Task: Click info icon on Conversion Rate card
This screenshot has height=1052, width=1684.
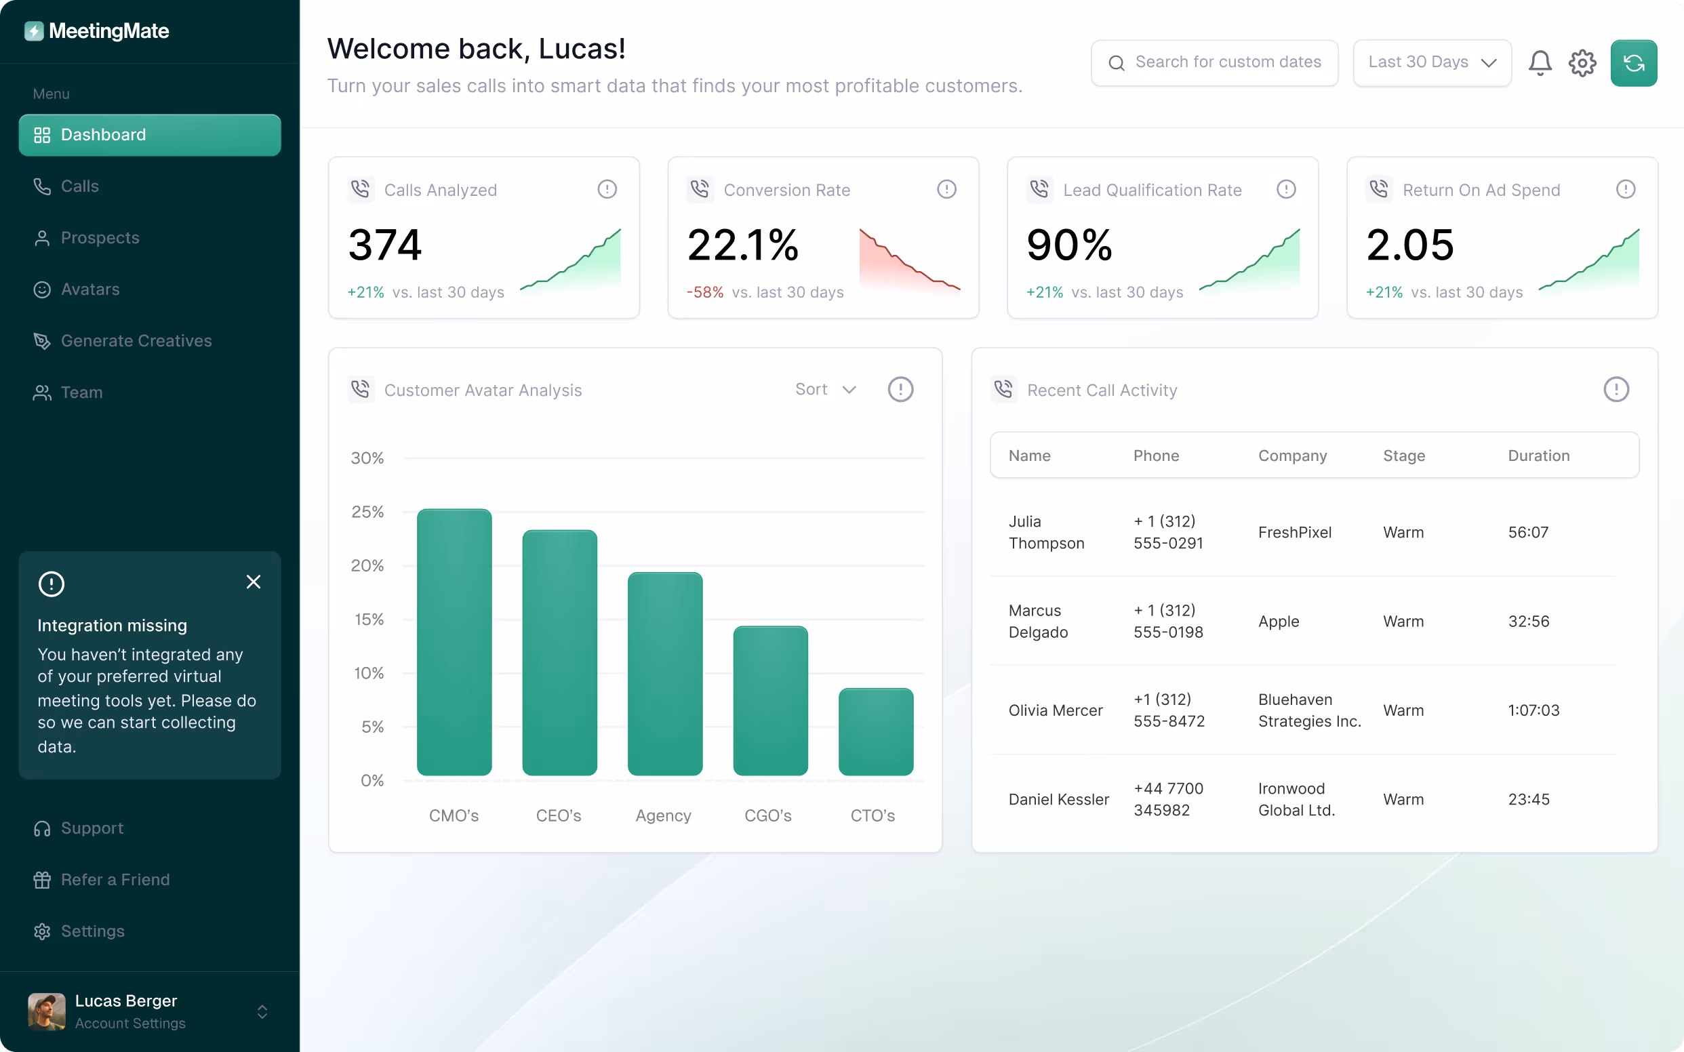Action: (x=946, y=189)
